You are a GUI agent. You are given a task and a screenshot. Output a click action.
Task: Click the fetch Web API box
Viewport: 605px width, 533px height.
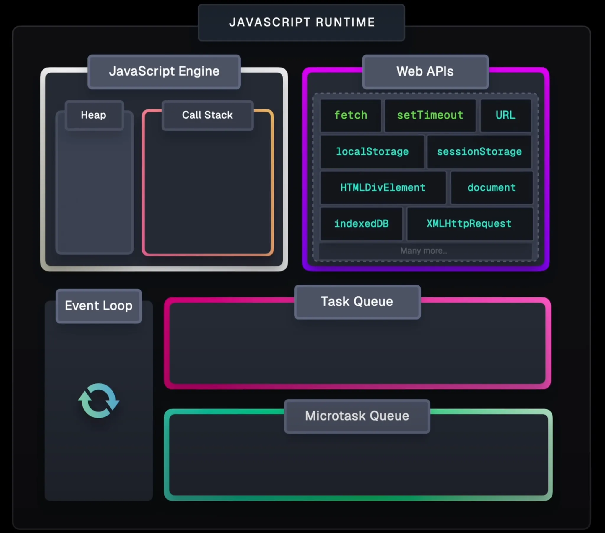[x=351, y=115]
